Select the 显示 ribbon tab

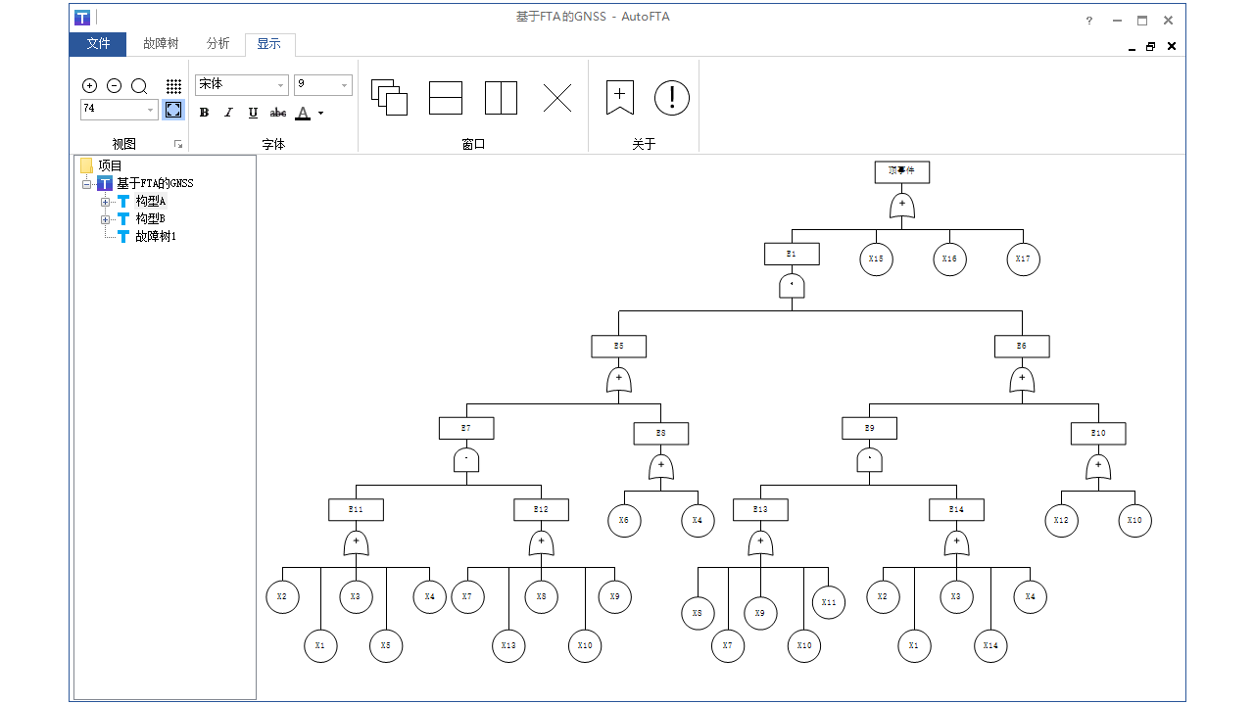[x=269, y=43]
